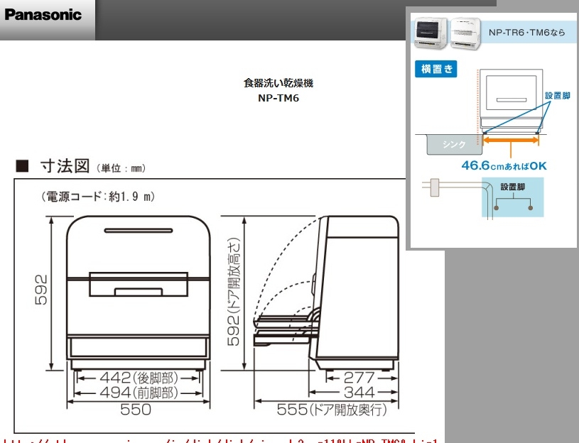Click the '494(前脚部)' dimension
The width and height of the screenshot is (579, 443).
(x=139, y=393)
